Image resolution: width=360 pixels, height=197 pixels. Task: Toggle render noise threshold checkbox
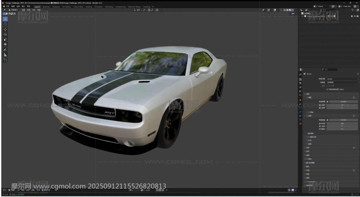327,120
